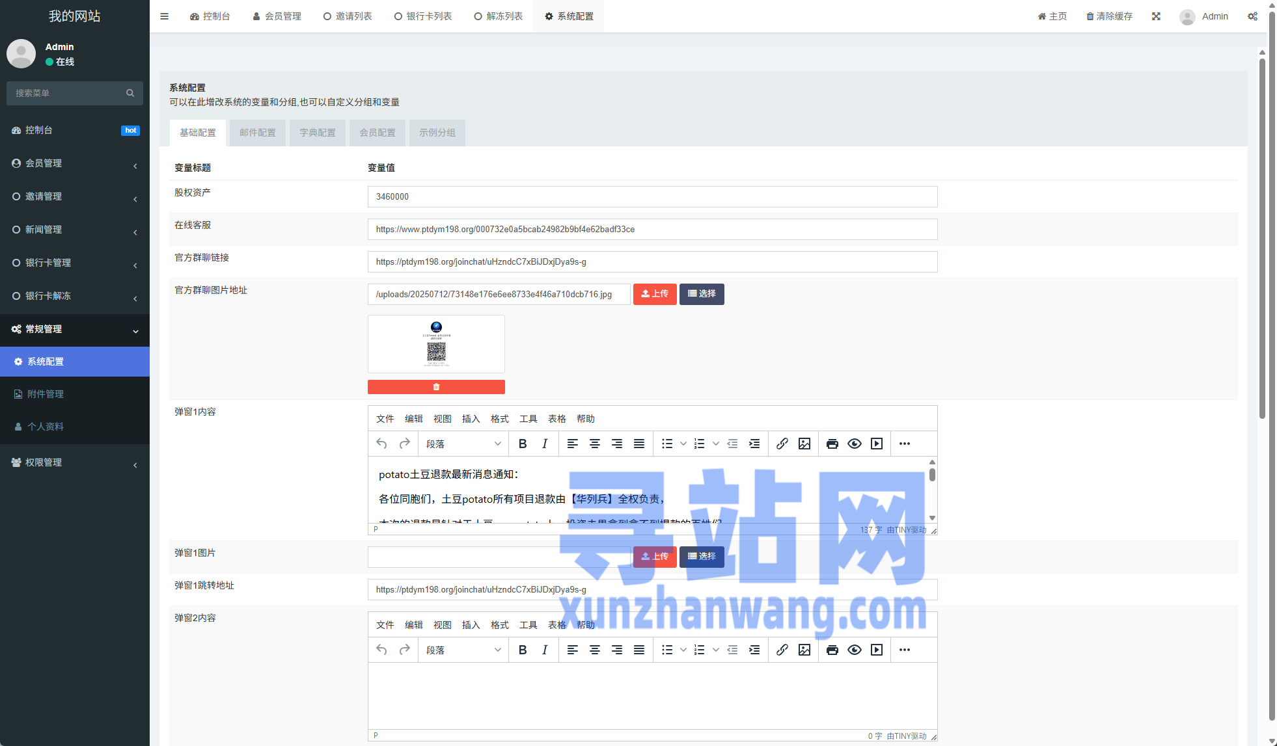Click the fullscreen icon in top bar
The height and width of the screenshot is (746, 1277).
[1156, 16]
